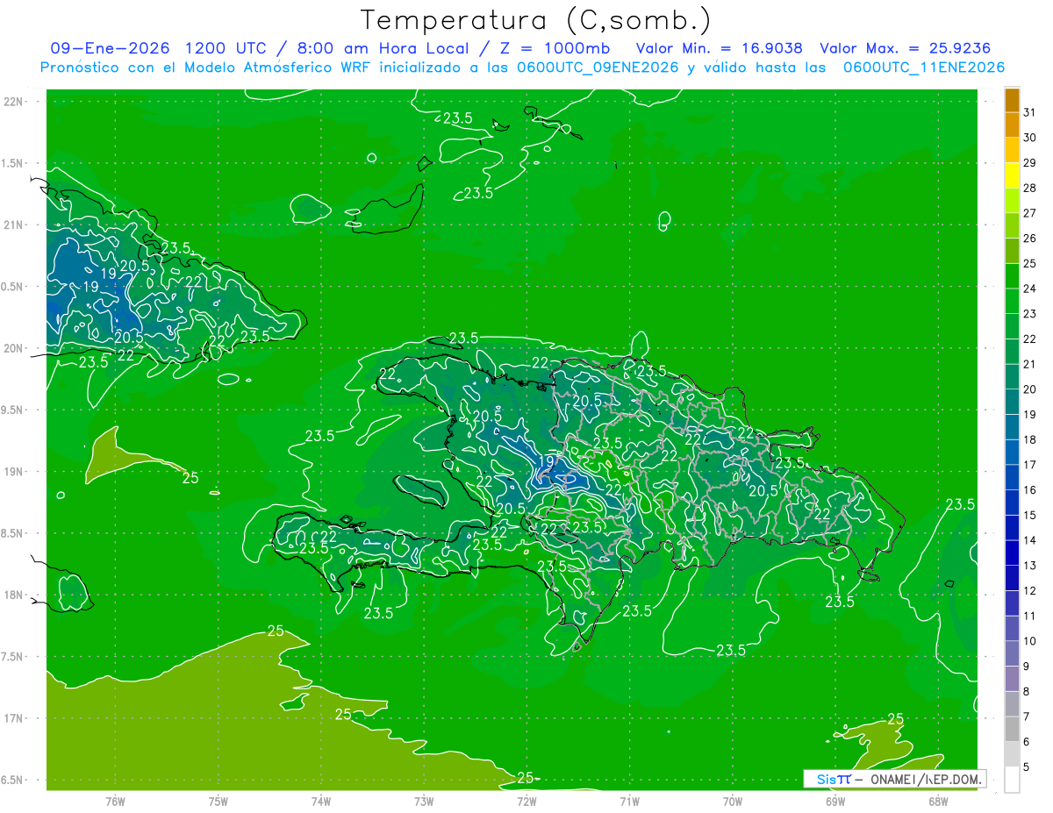Click the 'Valor Max. = 25.9236' readout
Image resolution: width=1053 pixels, height=813 pixels.
pyautogui.click(x=905, y=48)
